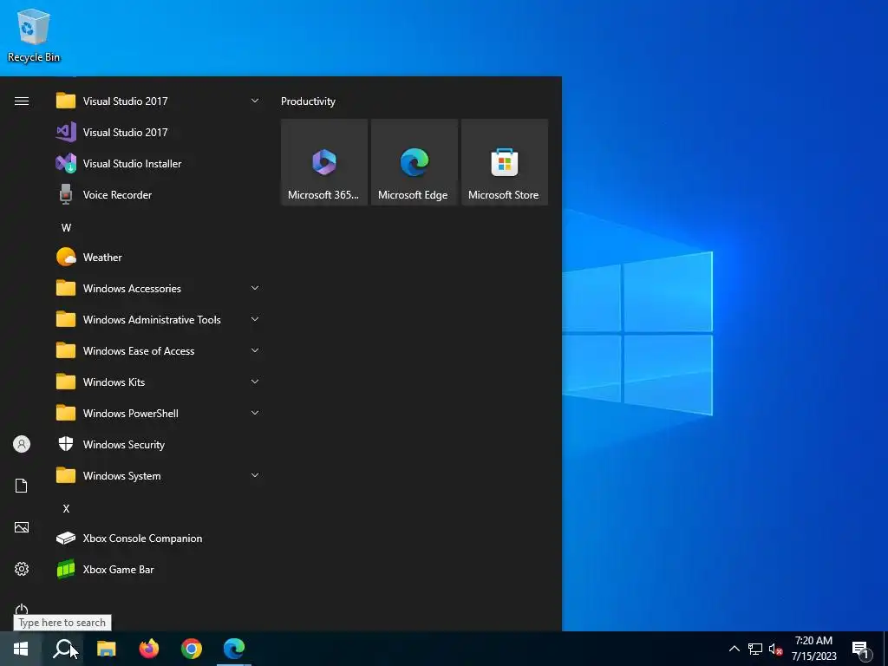The width and height of the screenshot is (888, 666).
Task: Open Recycle Bin on desktop
Action: coord(34,36)
